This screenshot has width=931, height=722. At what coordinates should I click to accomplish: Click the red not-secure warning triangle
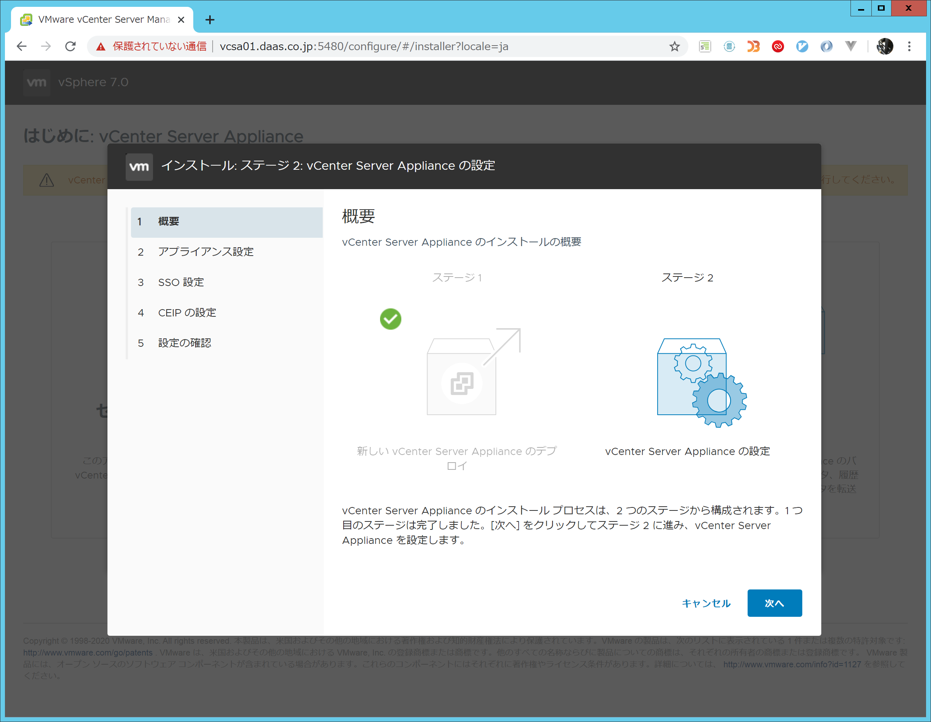point(101,46)
